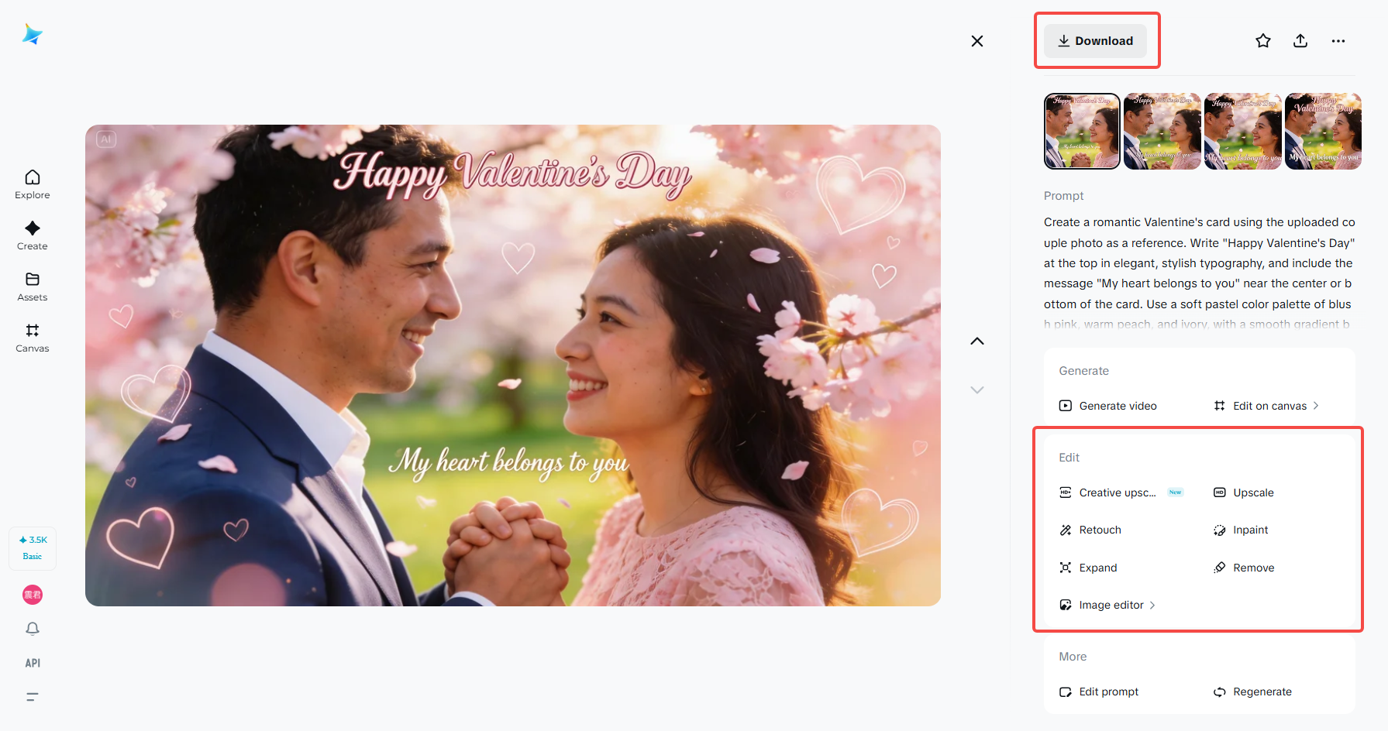
Task: Select the Expand image tool
Action: [1088, 568]
